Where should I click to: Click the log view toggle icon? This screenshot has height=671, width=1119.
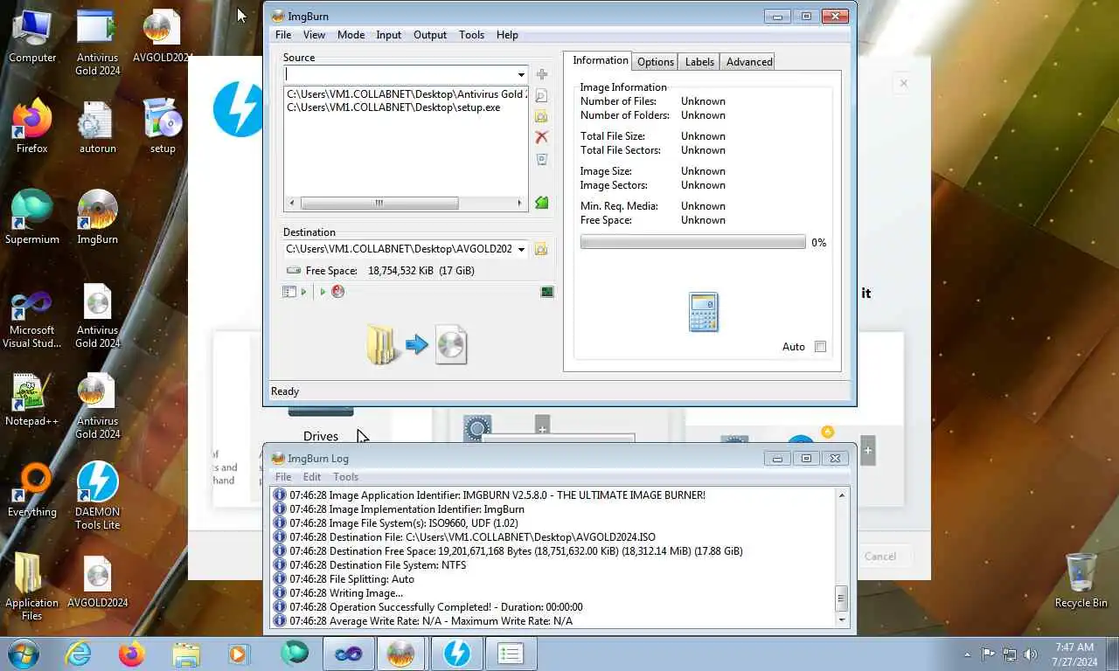(547, 292)
